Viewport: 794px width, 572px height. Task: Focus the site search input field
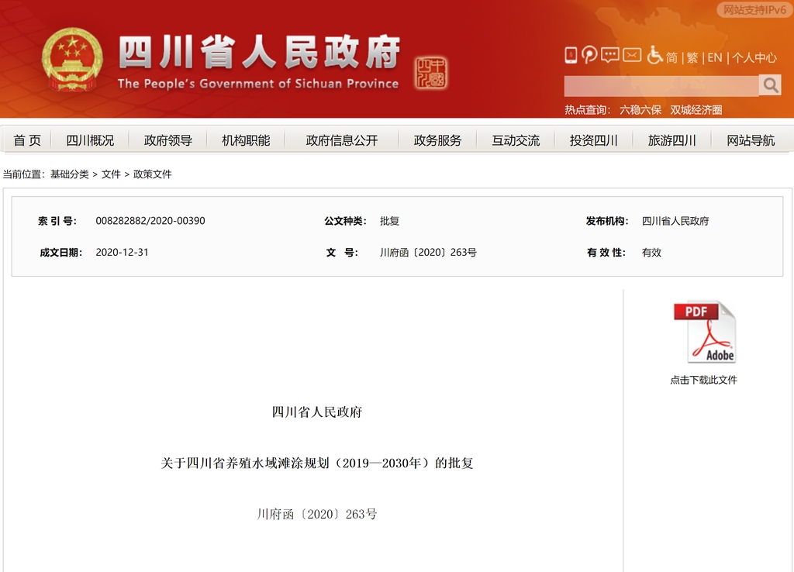pos(661,86)
